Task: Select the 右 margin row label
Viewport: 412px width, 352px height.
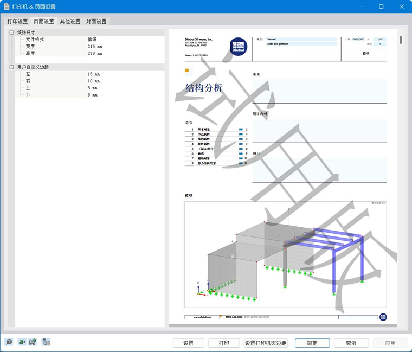Action: coord(28,81)
